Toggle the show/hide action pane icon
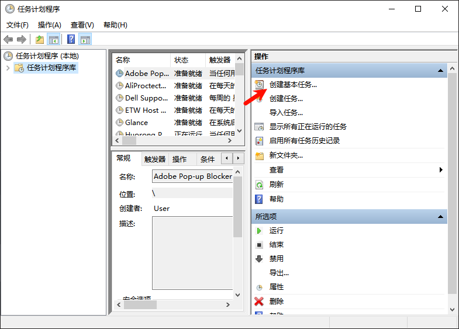The width and height of the screenshot is (459, 329). (x=85, y=40)
